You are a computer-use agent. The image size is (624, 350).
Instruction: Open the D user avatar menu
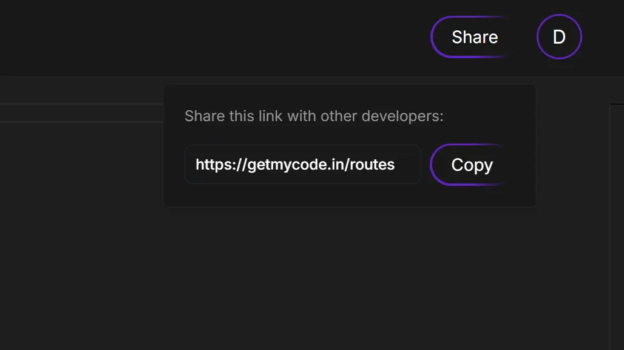click(x=559, y=37)
